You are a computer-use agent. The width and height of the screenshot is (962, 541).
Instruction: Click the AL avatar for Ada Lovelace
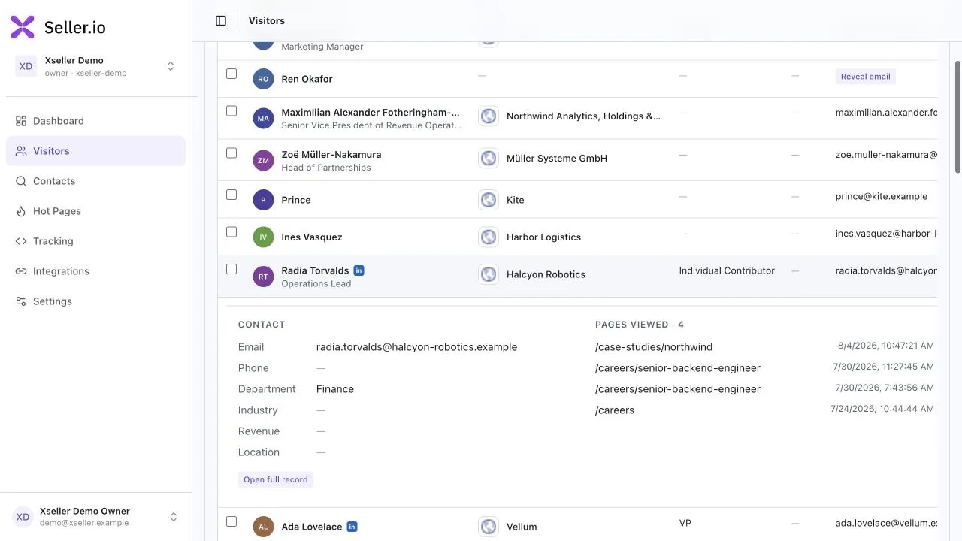(263, 527)
